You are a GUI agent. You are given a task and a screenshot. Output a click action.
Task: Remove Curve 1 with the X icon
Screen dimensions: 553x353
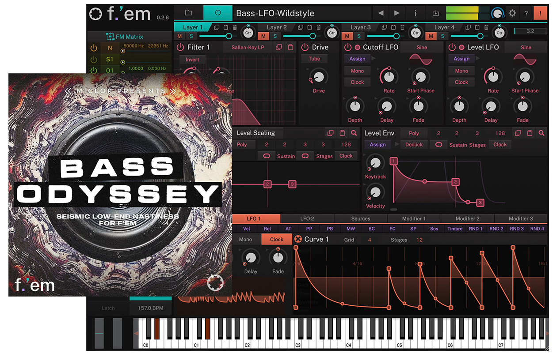click(298, 239)
